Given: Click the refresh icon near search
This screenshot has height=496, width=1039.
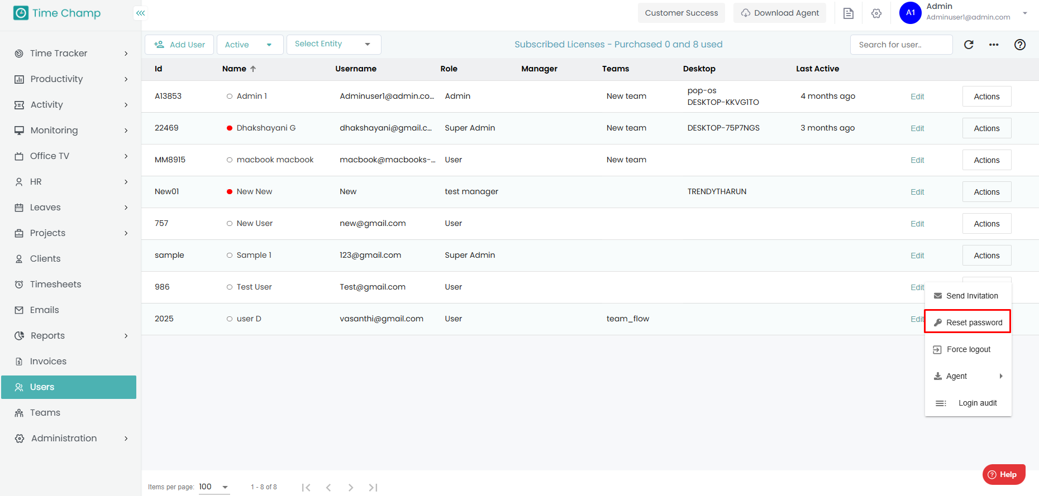Looking at the screenshot, I should tap(969, 45).
